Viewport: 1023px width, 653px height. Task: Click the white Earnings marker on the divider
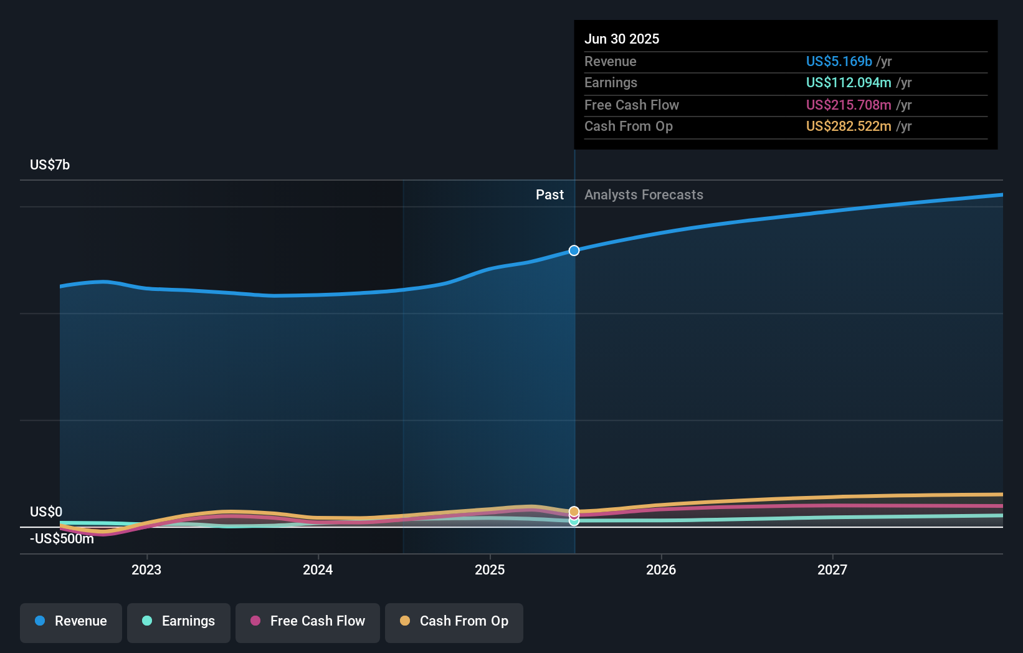574,522
